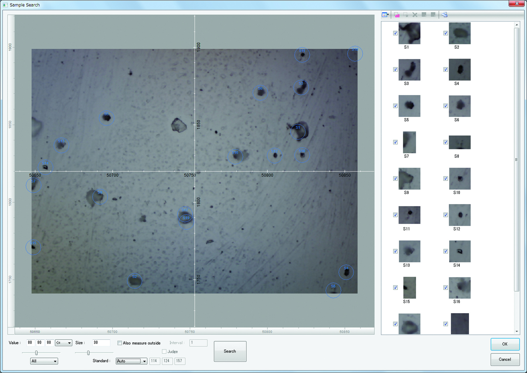Open the 'All' dropdown below the Value slider
This screenshot has width=527, height=373.
pos(44,361)
